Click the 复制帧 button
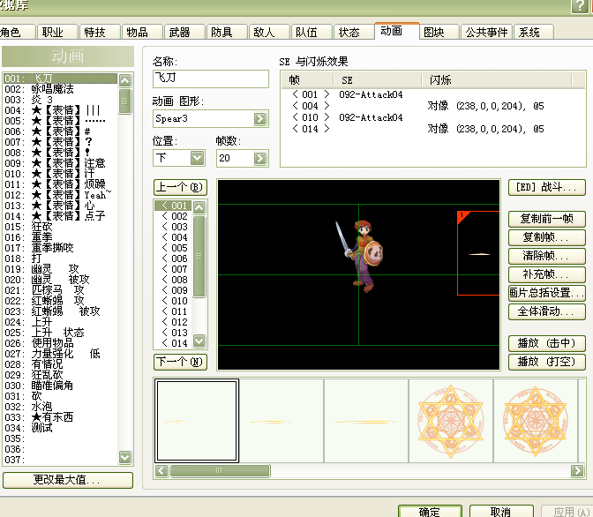Screen dimensions: 593x517 (546, 237)
